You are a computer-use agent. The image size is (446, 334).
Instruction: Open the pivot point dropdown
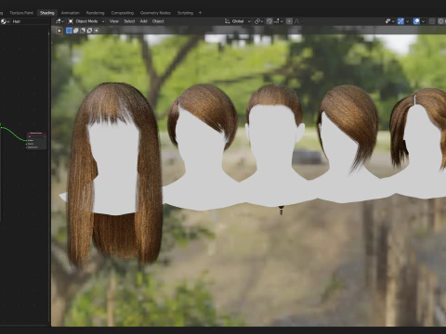point(258,21)
